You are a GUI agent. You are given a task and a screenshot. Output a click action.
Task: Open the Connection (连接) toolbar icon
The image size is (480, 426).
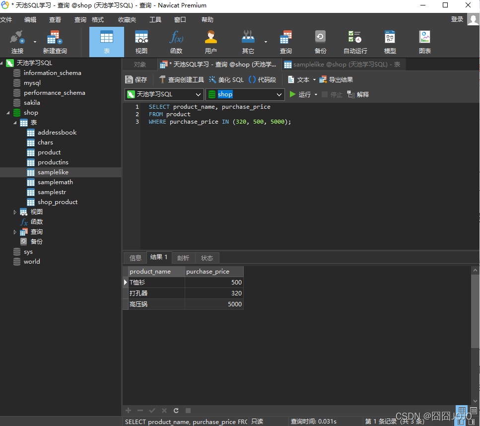point(17,42)
